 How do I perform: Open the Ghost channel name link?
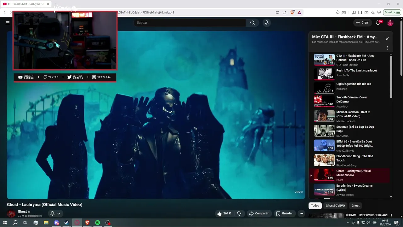(22, 212)
